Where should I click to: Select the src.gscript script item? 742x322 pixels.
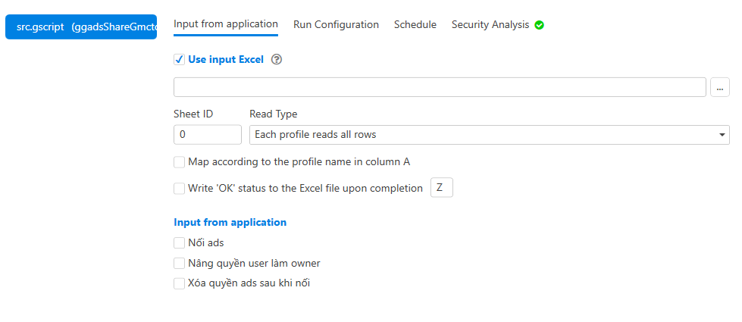[x=81, y=27]
